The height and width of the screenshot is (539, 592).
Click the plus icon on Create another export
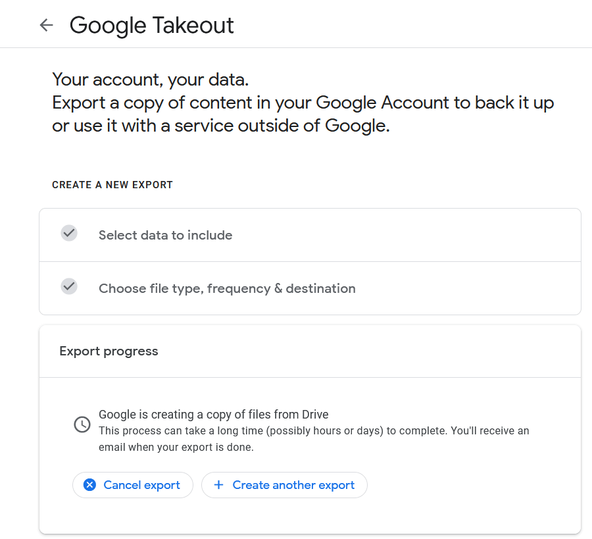point(219,485)
